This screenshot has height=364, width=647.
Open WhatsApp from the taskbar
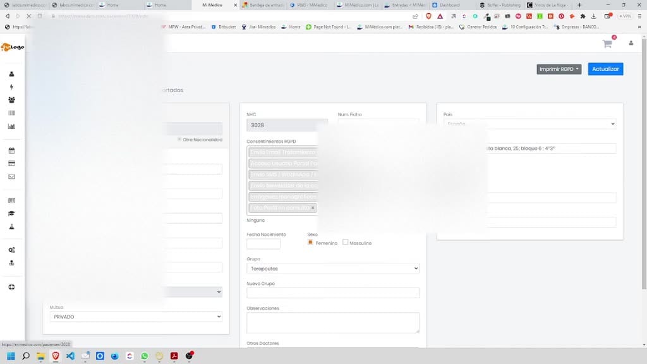pos(145,356)
